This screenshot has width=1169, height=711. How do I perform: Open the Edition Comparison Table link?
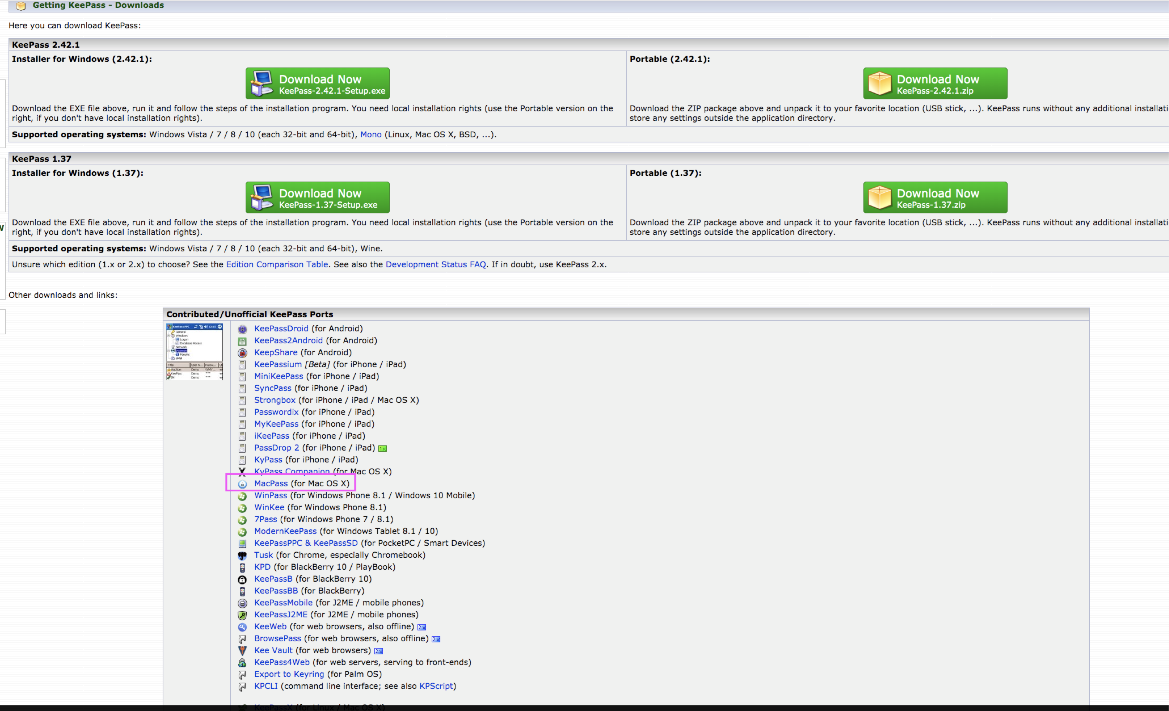277,264
